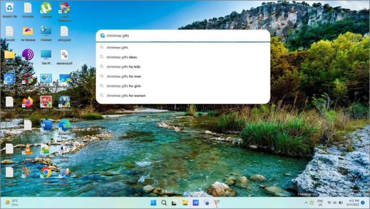The image size is (370, 209).
Task: Click the search logo in the search bar
Action: 102,36
